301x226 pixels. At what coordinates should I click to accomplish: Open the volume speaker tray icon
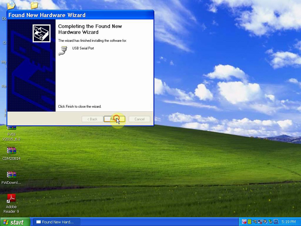[x=265, y=222]
